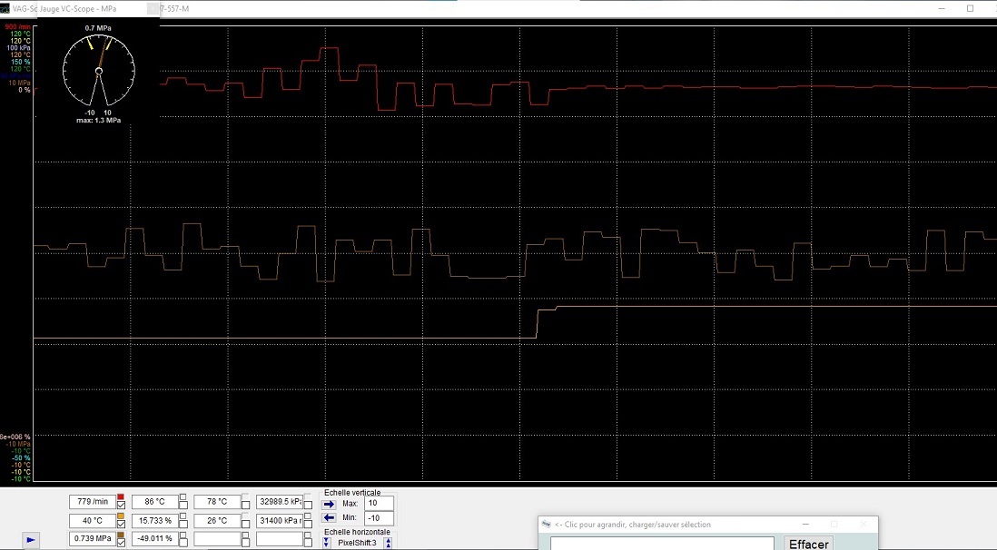Enable the 86 °C trace checkbox
Screen dimensions: 997x550
coord(183,505)
